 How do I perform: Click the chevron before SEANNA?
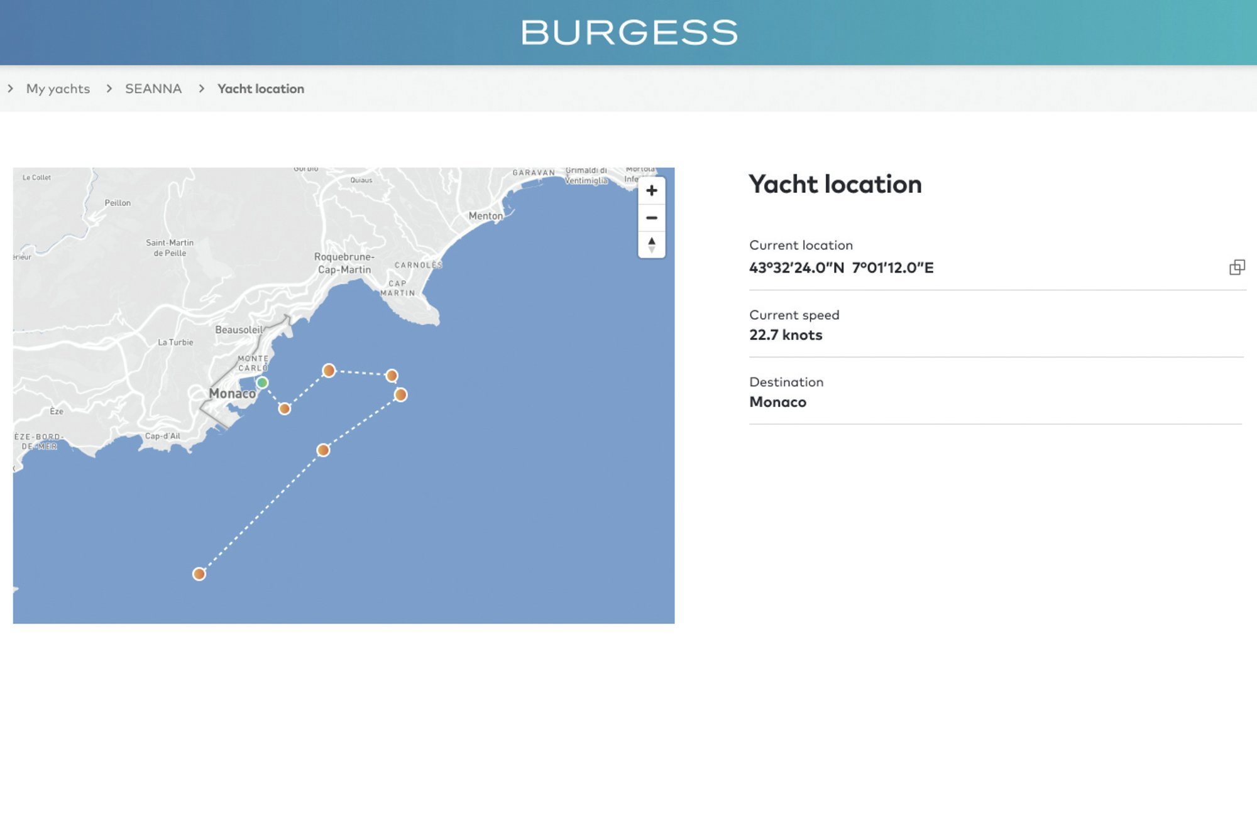tap(109, 89)
